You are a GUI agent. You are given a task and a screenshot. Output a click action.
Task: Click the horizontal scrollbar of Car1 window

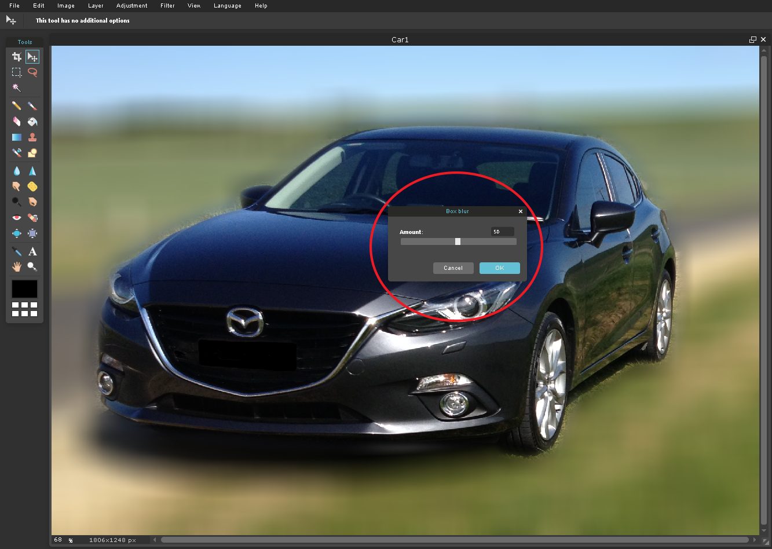[x=455, y=540]
